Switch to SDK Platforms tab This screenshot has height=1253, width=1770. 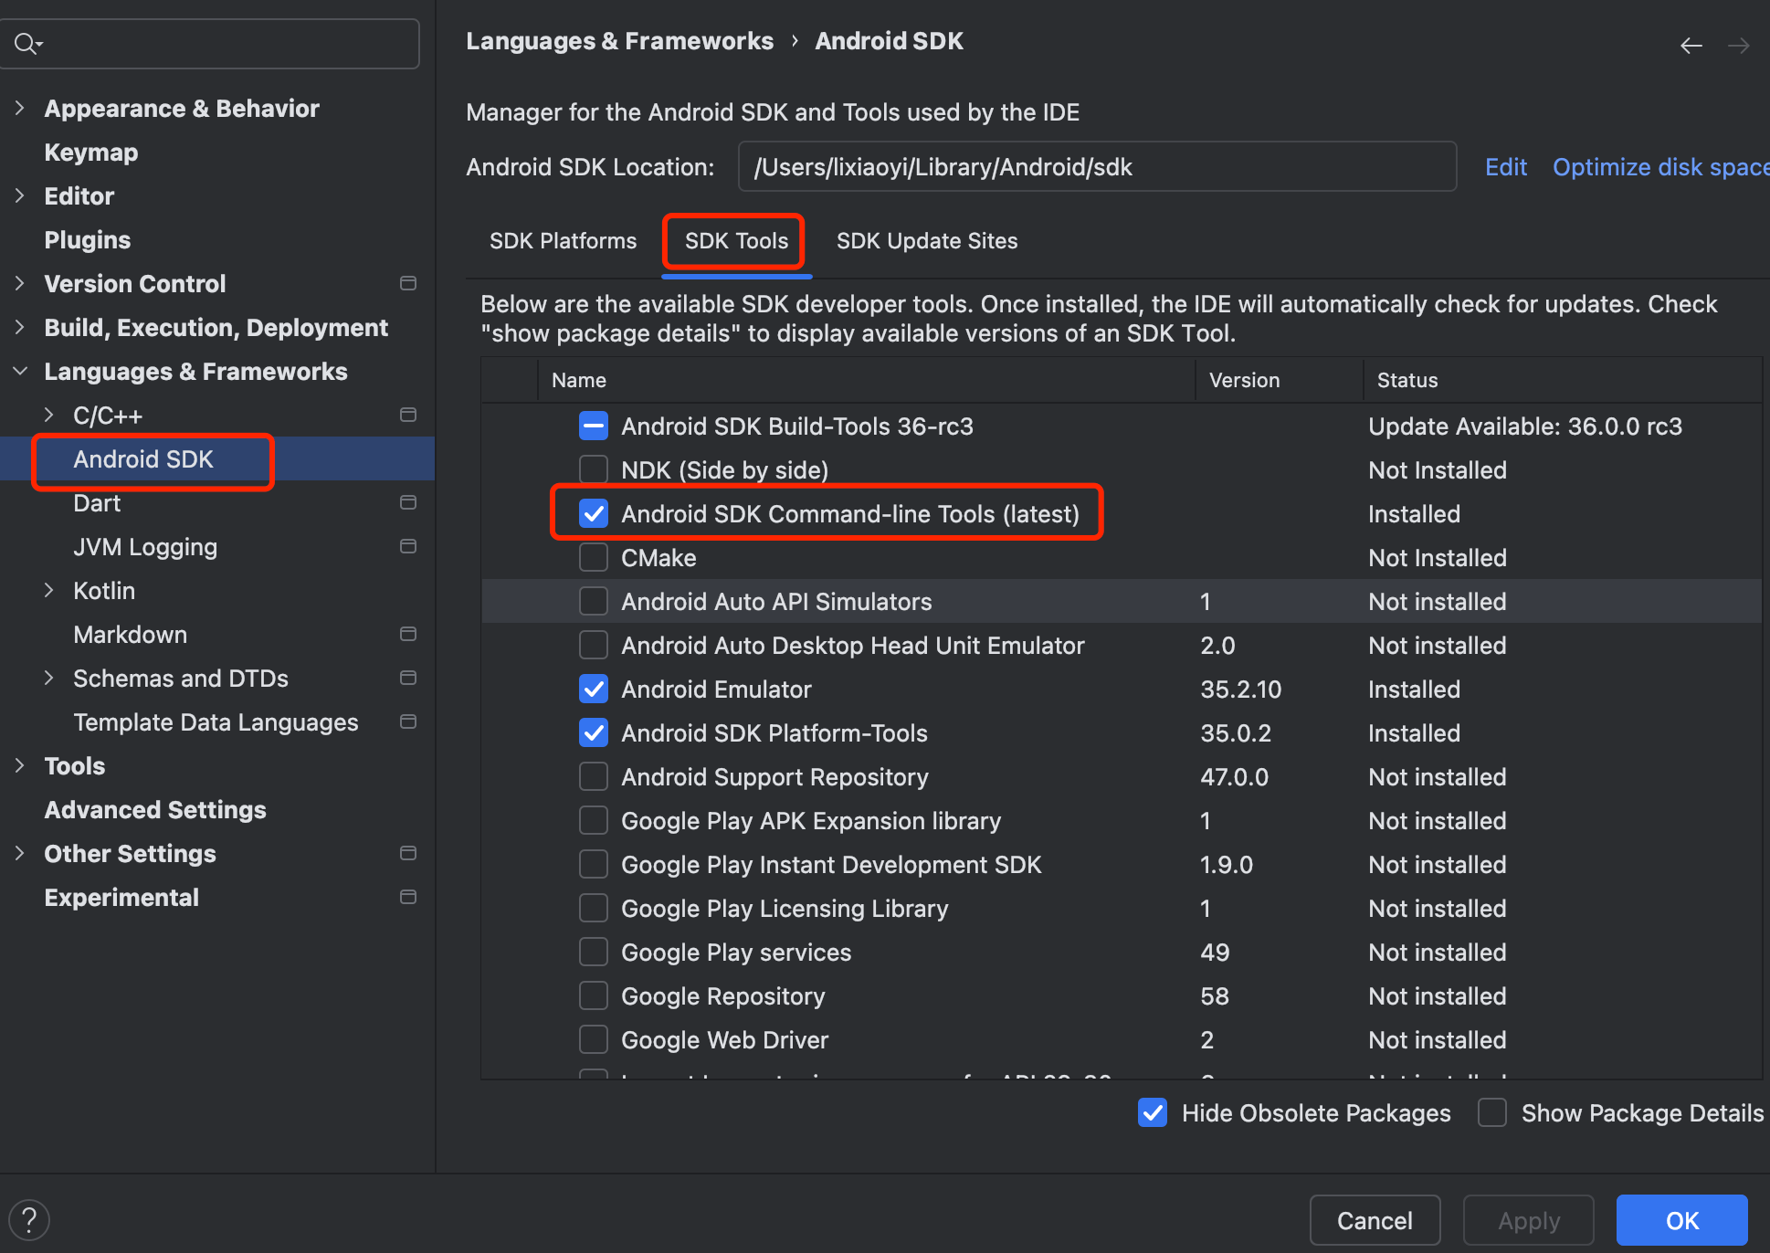[563, 241]
